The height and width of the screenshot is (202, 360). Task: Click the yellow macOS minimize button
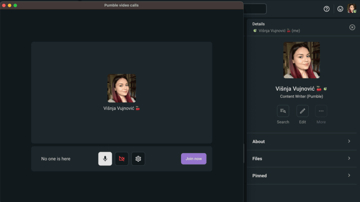[x=9, y=5]
